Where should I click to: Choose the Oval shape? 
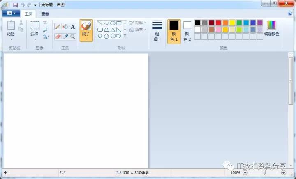[113, 23]
